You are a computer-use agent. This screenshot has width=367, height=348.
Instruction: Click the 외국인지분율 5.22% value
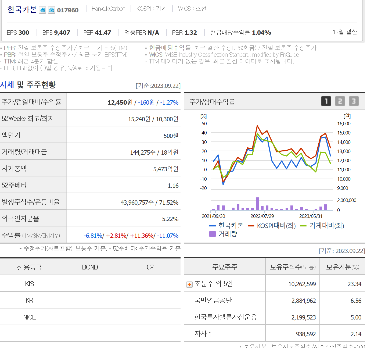point(170,219)
